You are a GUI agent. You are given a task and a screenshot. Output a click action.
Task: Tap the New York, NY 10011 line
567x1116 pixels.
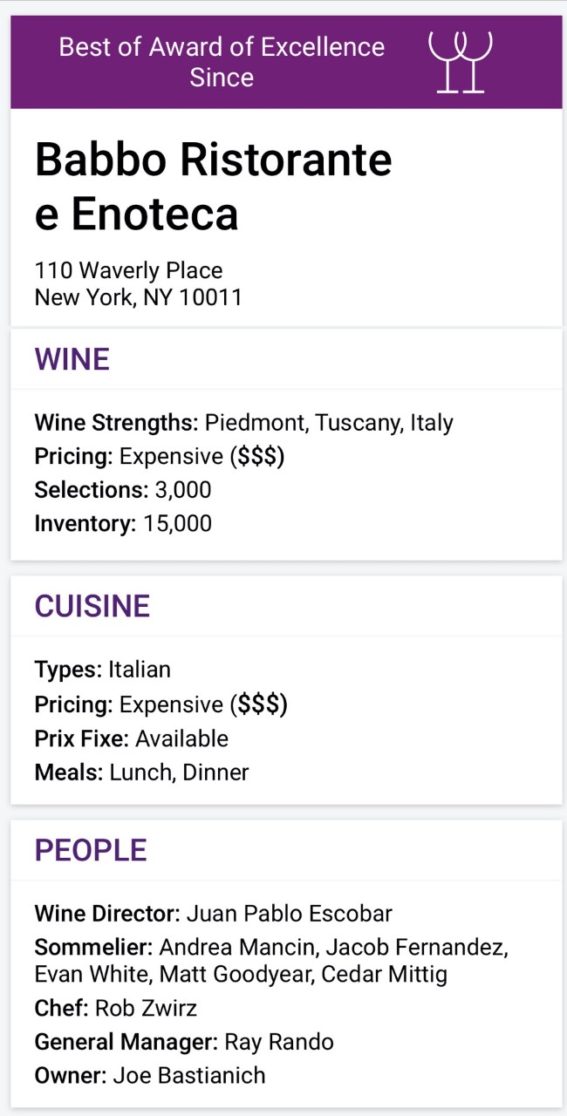click(138, 297)
